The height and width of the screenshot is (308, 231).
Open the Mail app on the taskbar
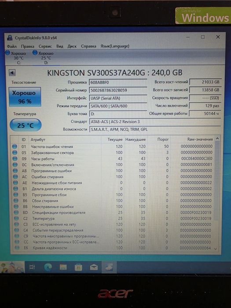click(x=94, y=267)
